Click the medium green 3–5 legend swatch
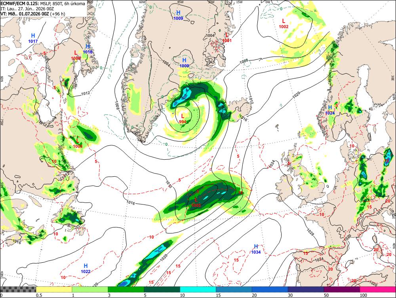Image resolution: width=396 pixels, height=298 pixels. (x=126, y=289)
